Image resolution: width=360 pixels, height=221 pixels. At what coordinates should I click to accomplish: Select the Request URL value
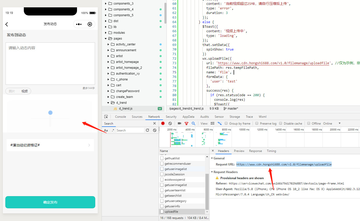click(284, 164)
